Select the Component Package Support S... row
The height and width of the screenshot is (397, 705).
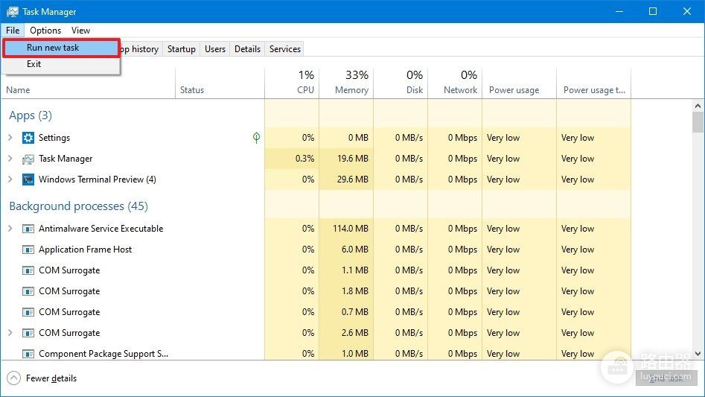(103, 353)
